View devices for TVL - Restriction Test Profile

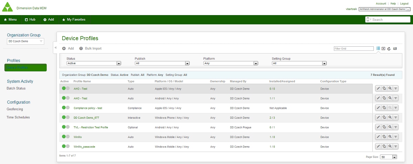point(390,127)
